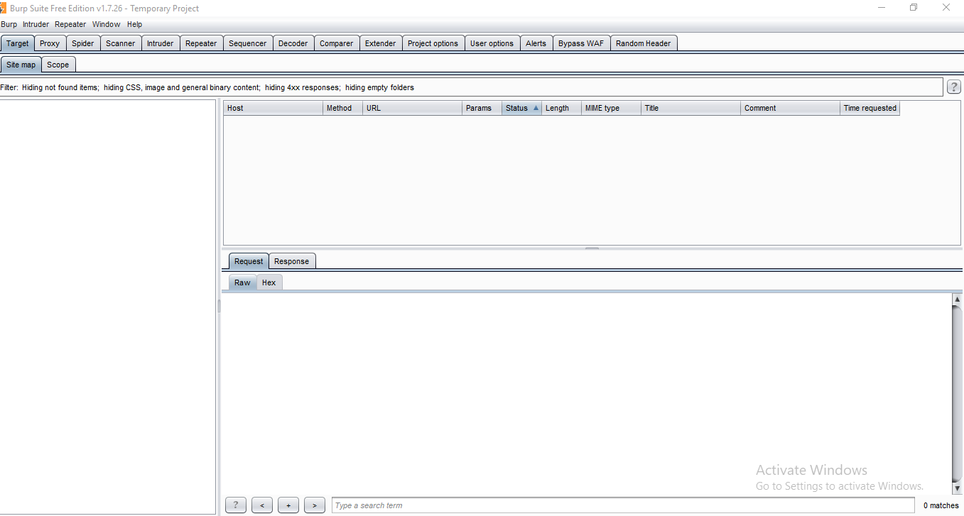Open the Repeater tool tab
Screen dimensions: 964x516
point(201,43)
